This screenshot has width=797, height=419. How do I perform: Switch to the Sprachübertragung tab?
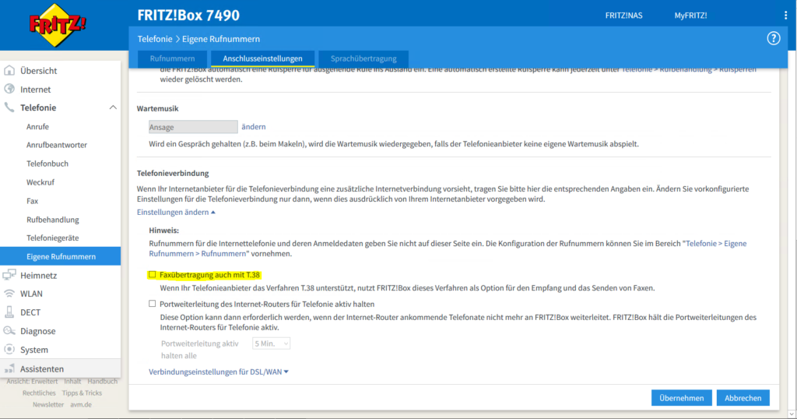coord(363,58)
